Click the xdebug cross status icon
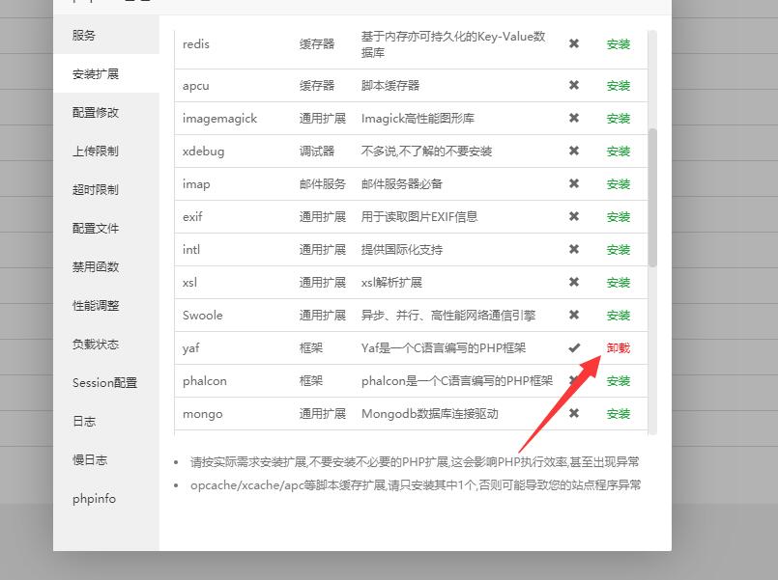778x580 pixels. (x=574, y=151)
